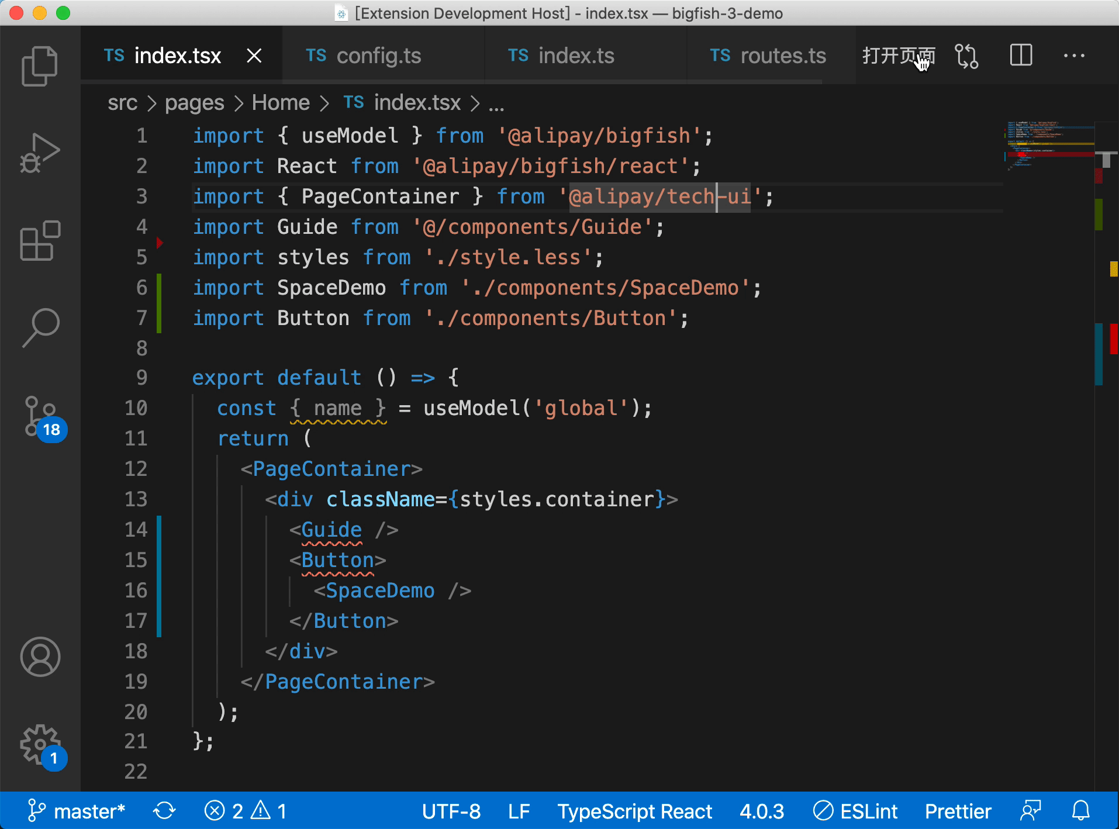Close the index.tsx tab

(254, 56)
